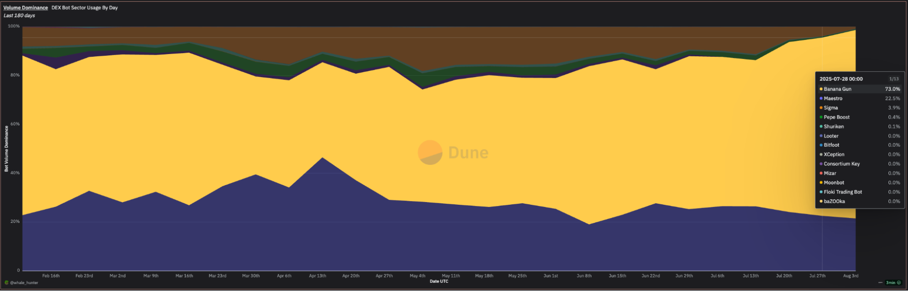Click the Apr 6th axis label
Image resolution: width=908 pixels, height=291 pixels.
284,276
